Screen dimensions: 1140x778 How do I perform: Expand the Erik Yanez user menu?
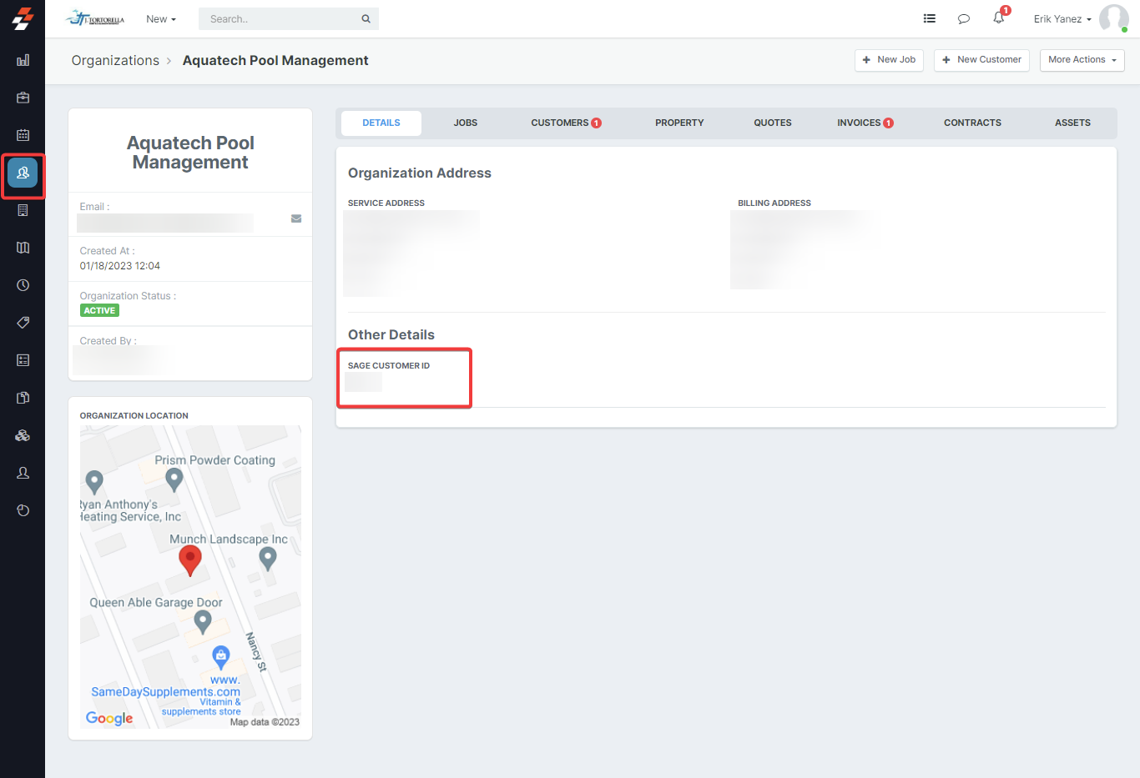point(1062,19)
